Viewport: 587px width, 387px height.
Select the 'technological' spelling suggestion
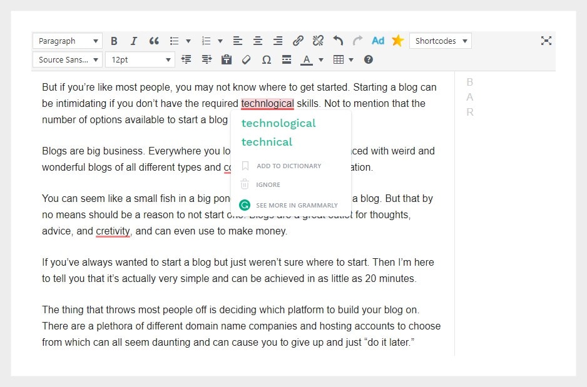pyautogui.click(x=278, y=123)
